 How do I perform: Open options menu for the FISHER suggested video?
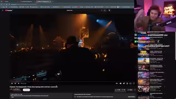point(165,52)
